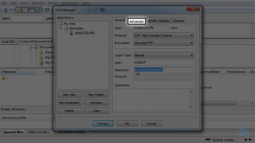Click Cancel in Site Manager

pyautogui.click(x=152, y=123)
